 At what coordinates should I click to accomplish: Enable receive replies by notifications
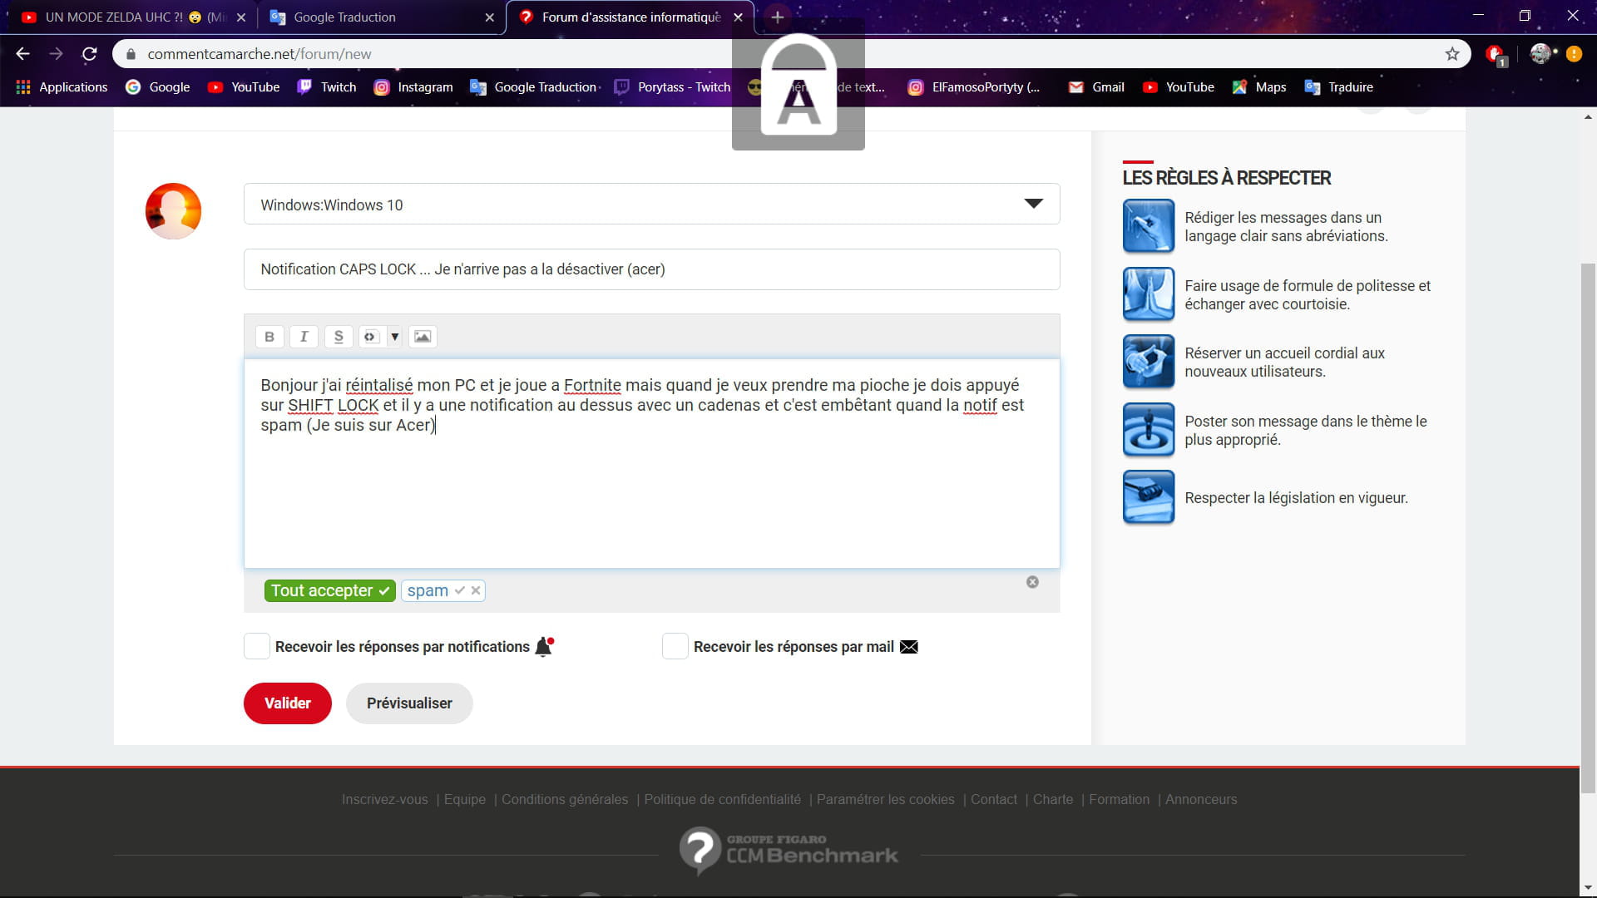257,646
